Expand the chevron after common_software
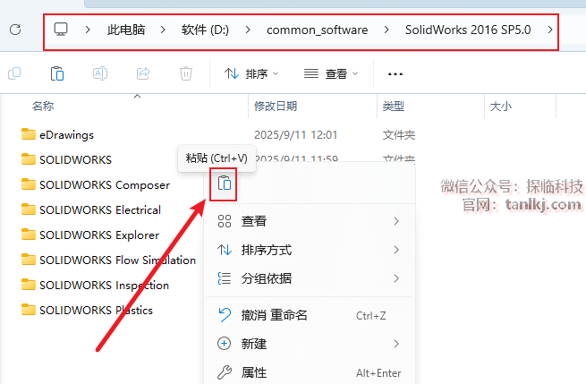Viewport: 586px width, 384px height. coord(386,30)
